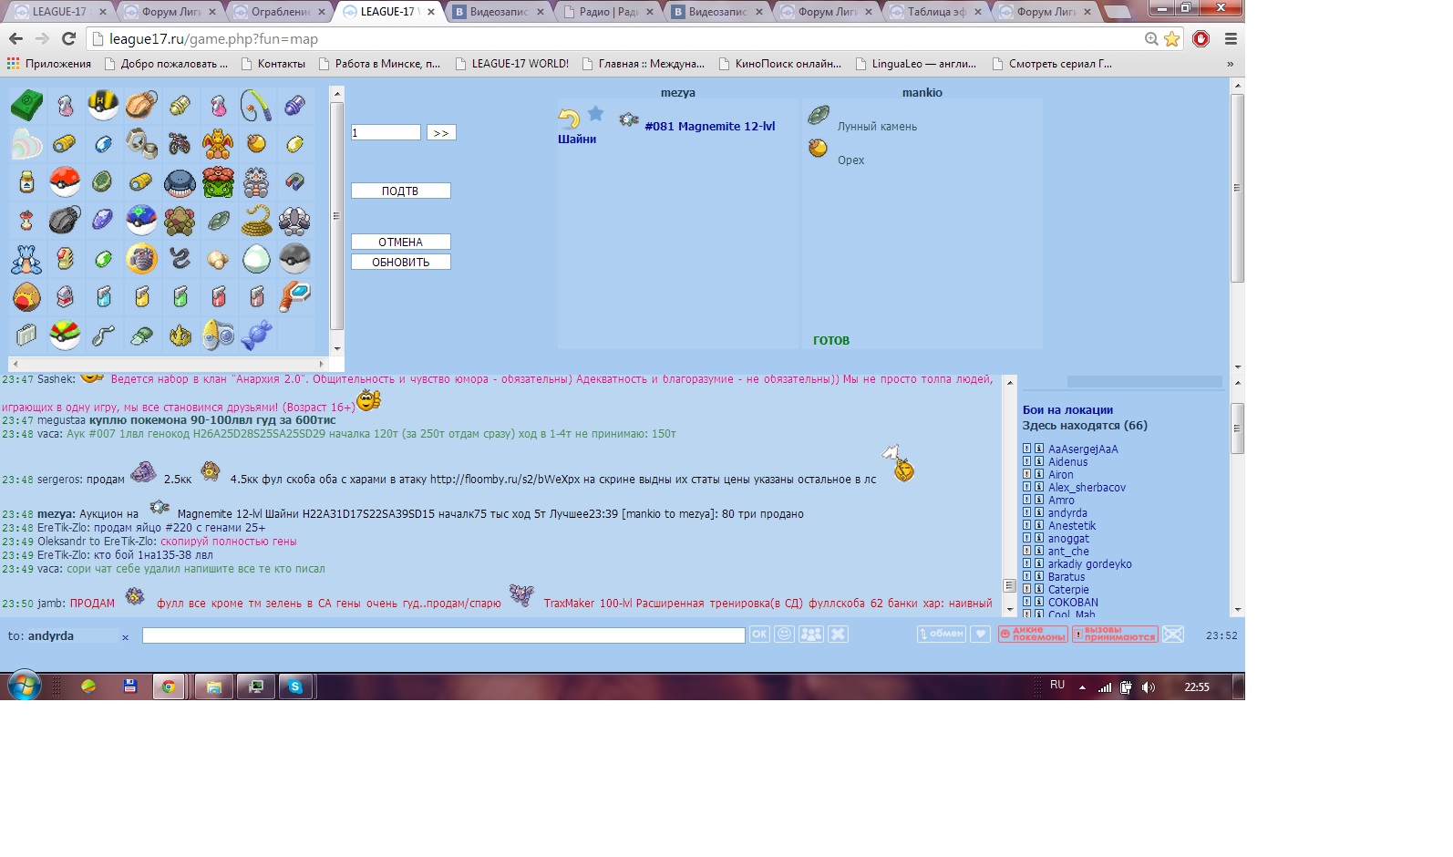
Task: Click the inventory panel scroll-down arrow
Action: (337, 348)
